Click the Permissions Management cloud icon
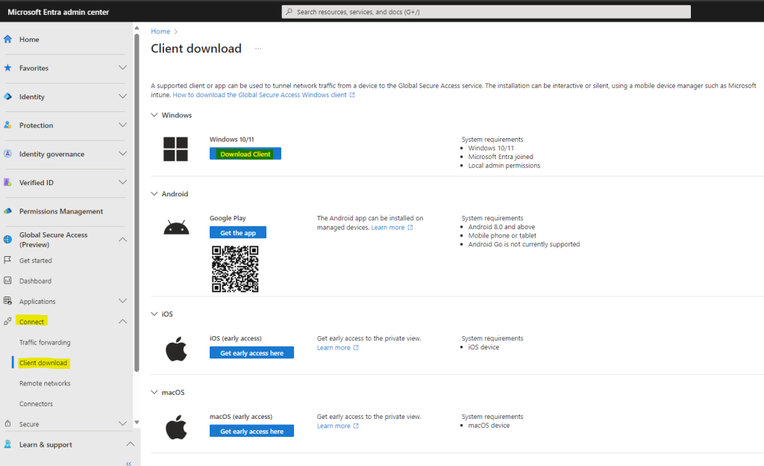The width and height of the screenshot is (764, 466). [7, 211]
